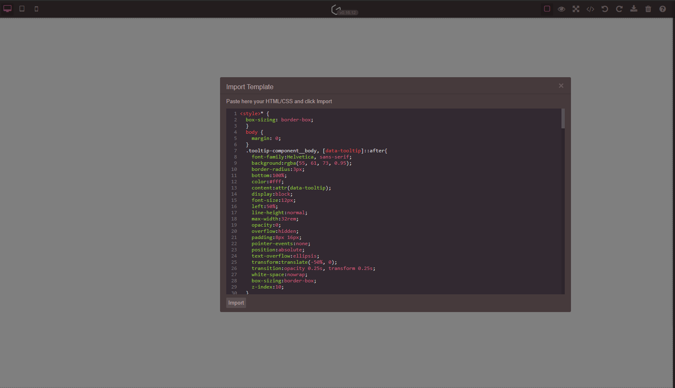The height and width of the screenshot is (388, 675).
Task: Select the box-sizing property on line 2
Action: click(261, 120)
